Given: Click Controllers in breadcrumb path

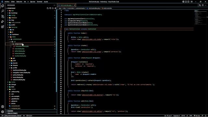Looking at the screenshot, I should click(x=71, y=8).
